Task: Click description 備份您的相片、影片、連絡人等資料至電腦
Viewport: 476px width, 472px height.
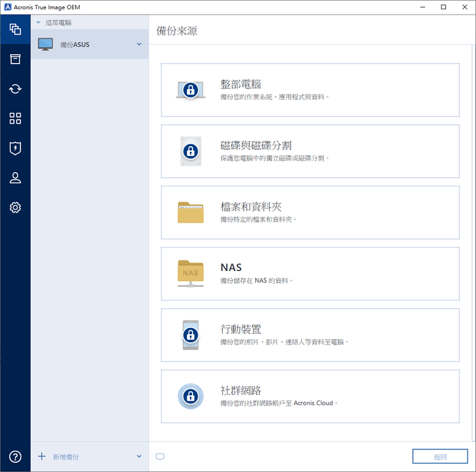Action: click(x=284, y=342)
